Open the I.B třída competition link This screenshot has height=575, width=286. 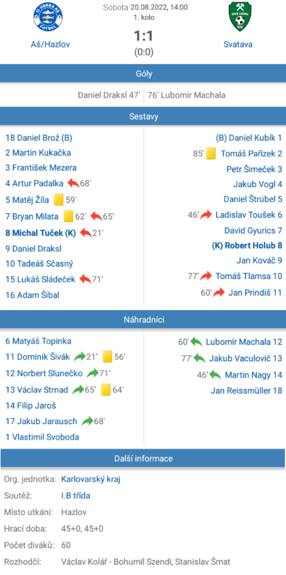point(76,496)
